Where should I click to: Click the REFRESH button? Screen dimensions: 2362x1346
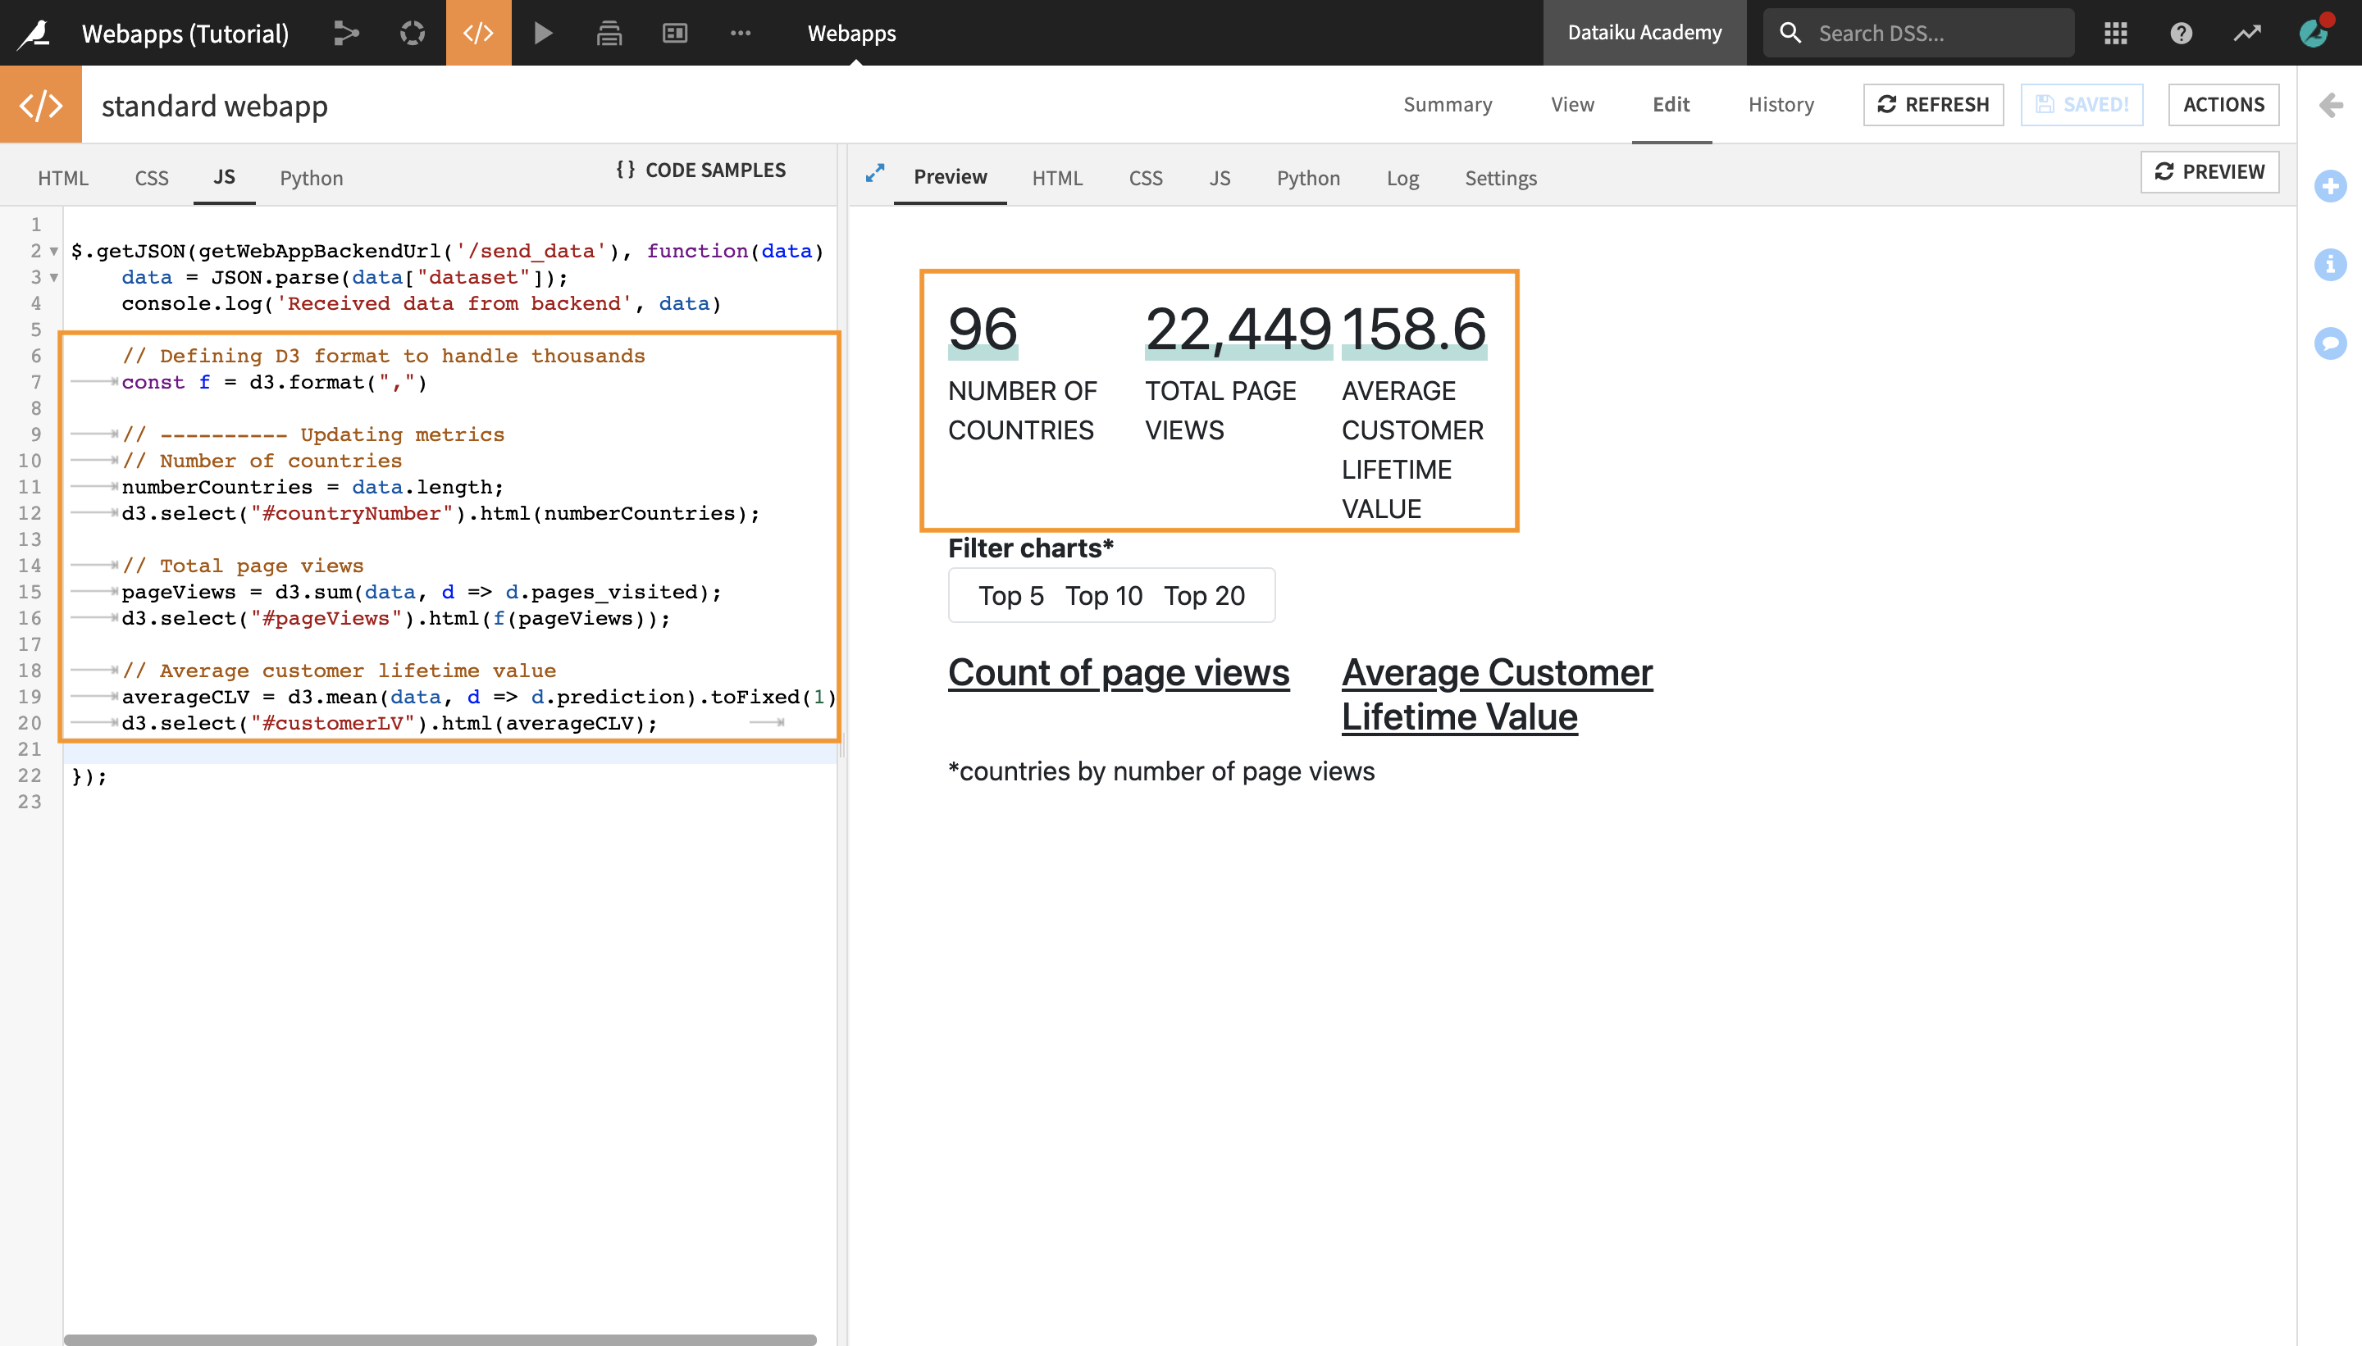1933,104
